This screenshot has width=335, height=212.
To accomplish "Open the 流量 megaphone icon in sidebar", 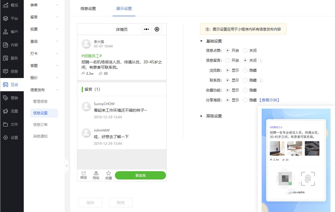I will [6, 111].
